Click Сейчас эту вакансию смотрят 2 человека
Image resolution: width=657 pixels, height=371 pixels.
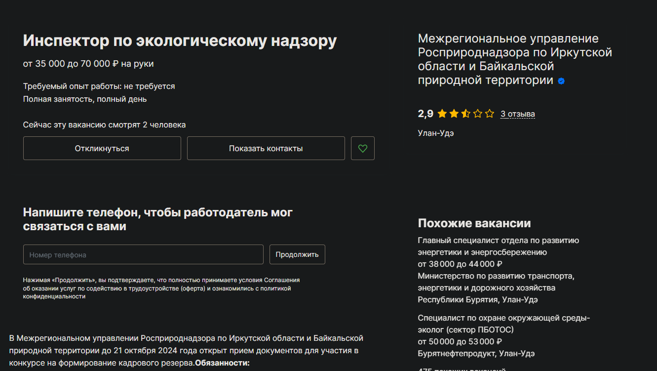pos(105,125)
